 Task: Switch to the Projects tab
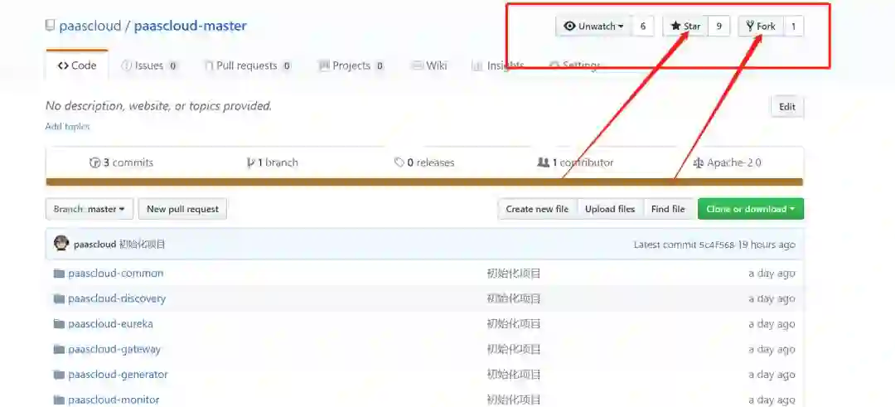[351, 65]
